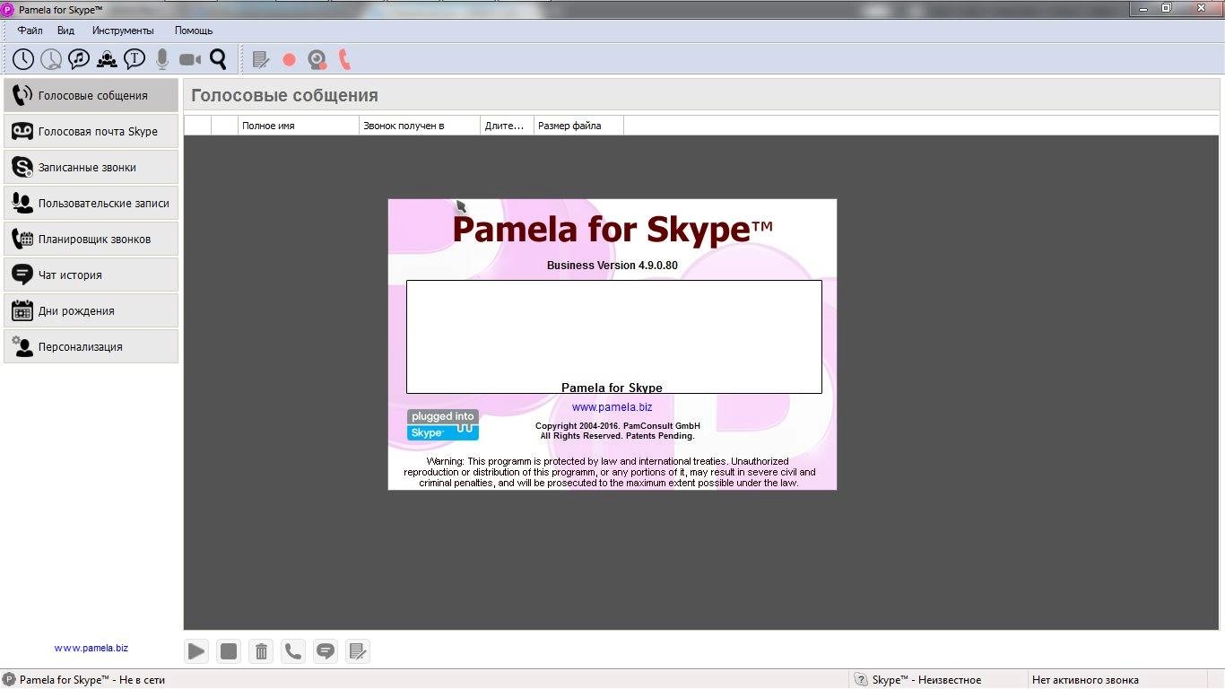Open Персонализация section
The width and height of the screenshot is (1225, 689).
pyautogui.click(x=91, y=346)
